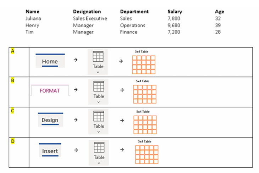Image resolution: width=259 pixels, height=173 pixels.
Task: Select the 5x4 table grid in row A
Action: point(144,64)
